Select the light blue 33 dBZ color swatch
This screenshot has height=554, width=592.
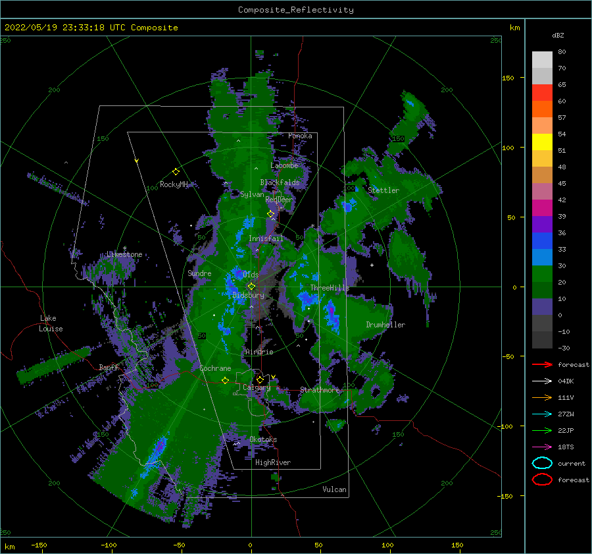pyautogui.click(x=542, y=257)
